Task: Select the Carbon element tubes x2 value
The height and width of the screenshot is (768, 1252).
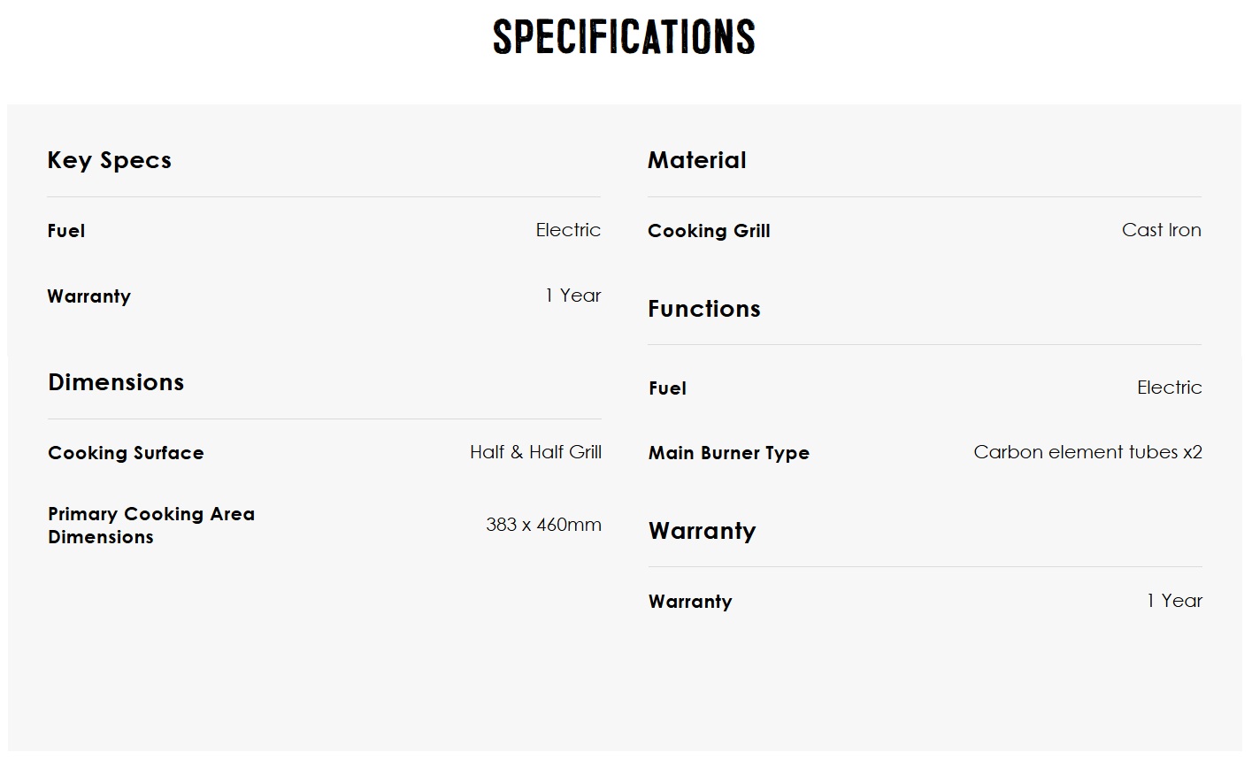Action: point(1088,452)
